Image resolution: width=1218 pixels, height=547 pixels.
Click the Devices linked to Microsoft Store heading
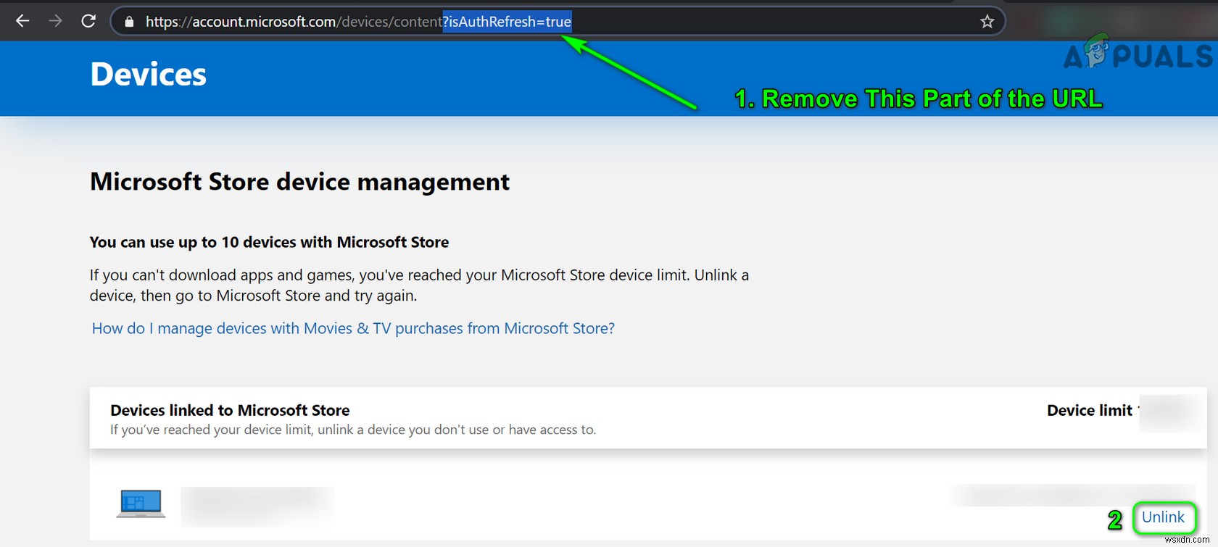(x=230, y=410)
